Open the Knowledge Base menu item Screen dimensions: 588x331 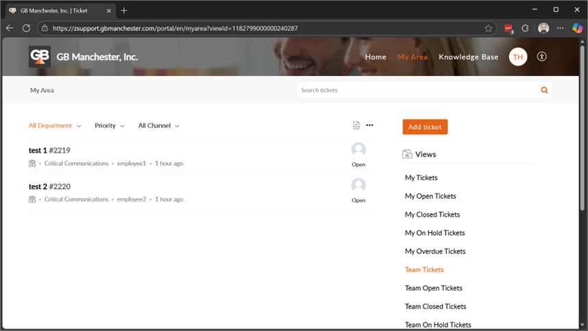click(x=468, y=57)
